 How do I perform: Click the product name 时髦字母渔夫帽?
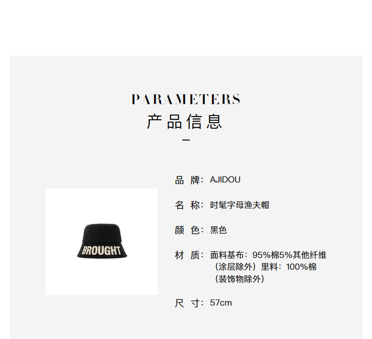(239, 205)
